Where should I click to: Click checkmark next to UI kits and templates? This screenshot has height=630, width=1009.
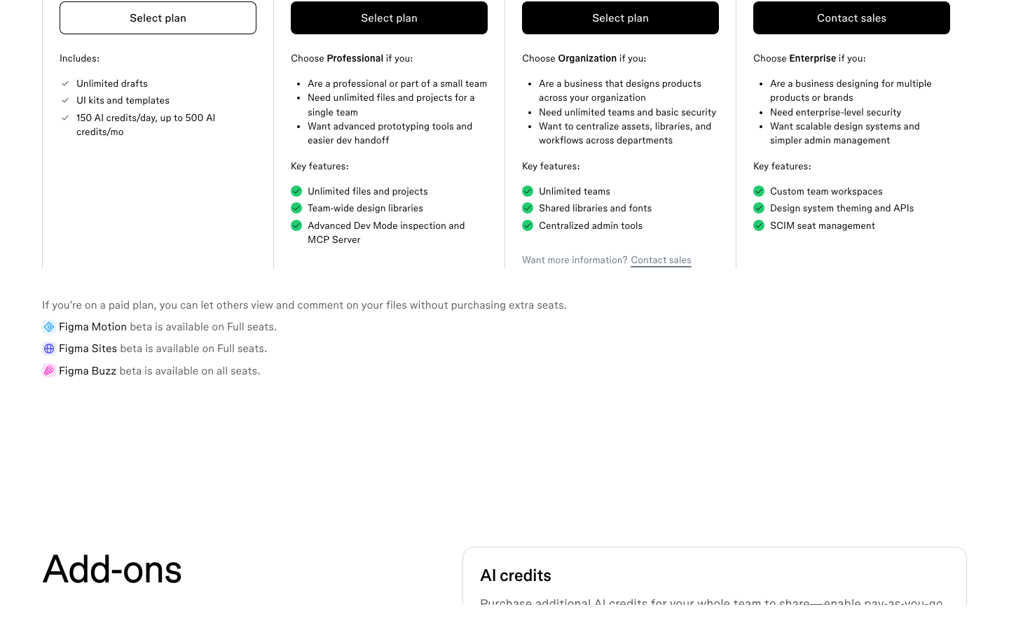pos(65,100)
